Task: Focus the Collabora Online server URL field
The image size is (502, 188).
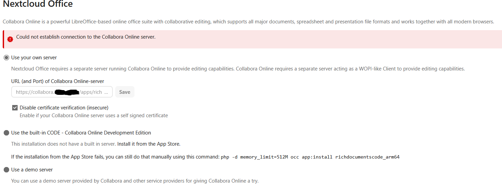Action: coord(62,92)
